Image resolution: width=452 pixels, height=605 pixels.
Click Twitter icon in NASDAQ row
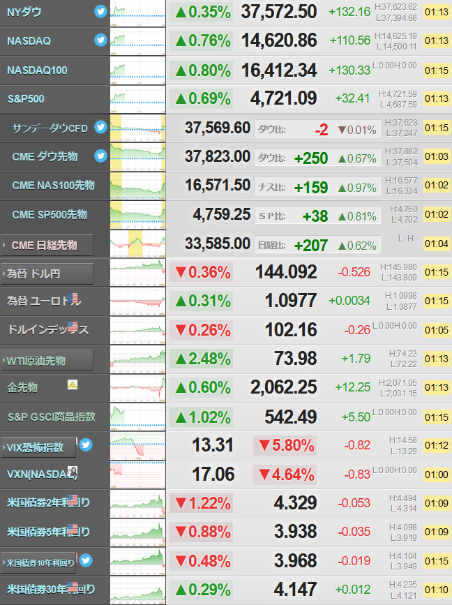coord(100,40)
